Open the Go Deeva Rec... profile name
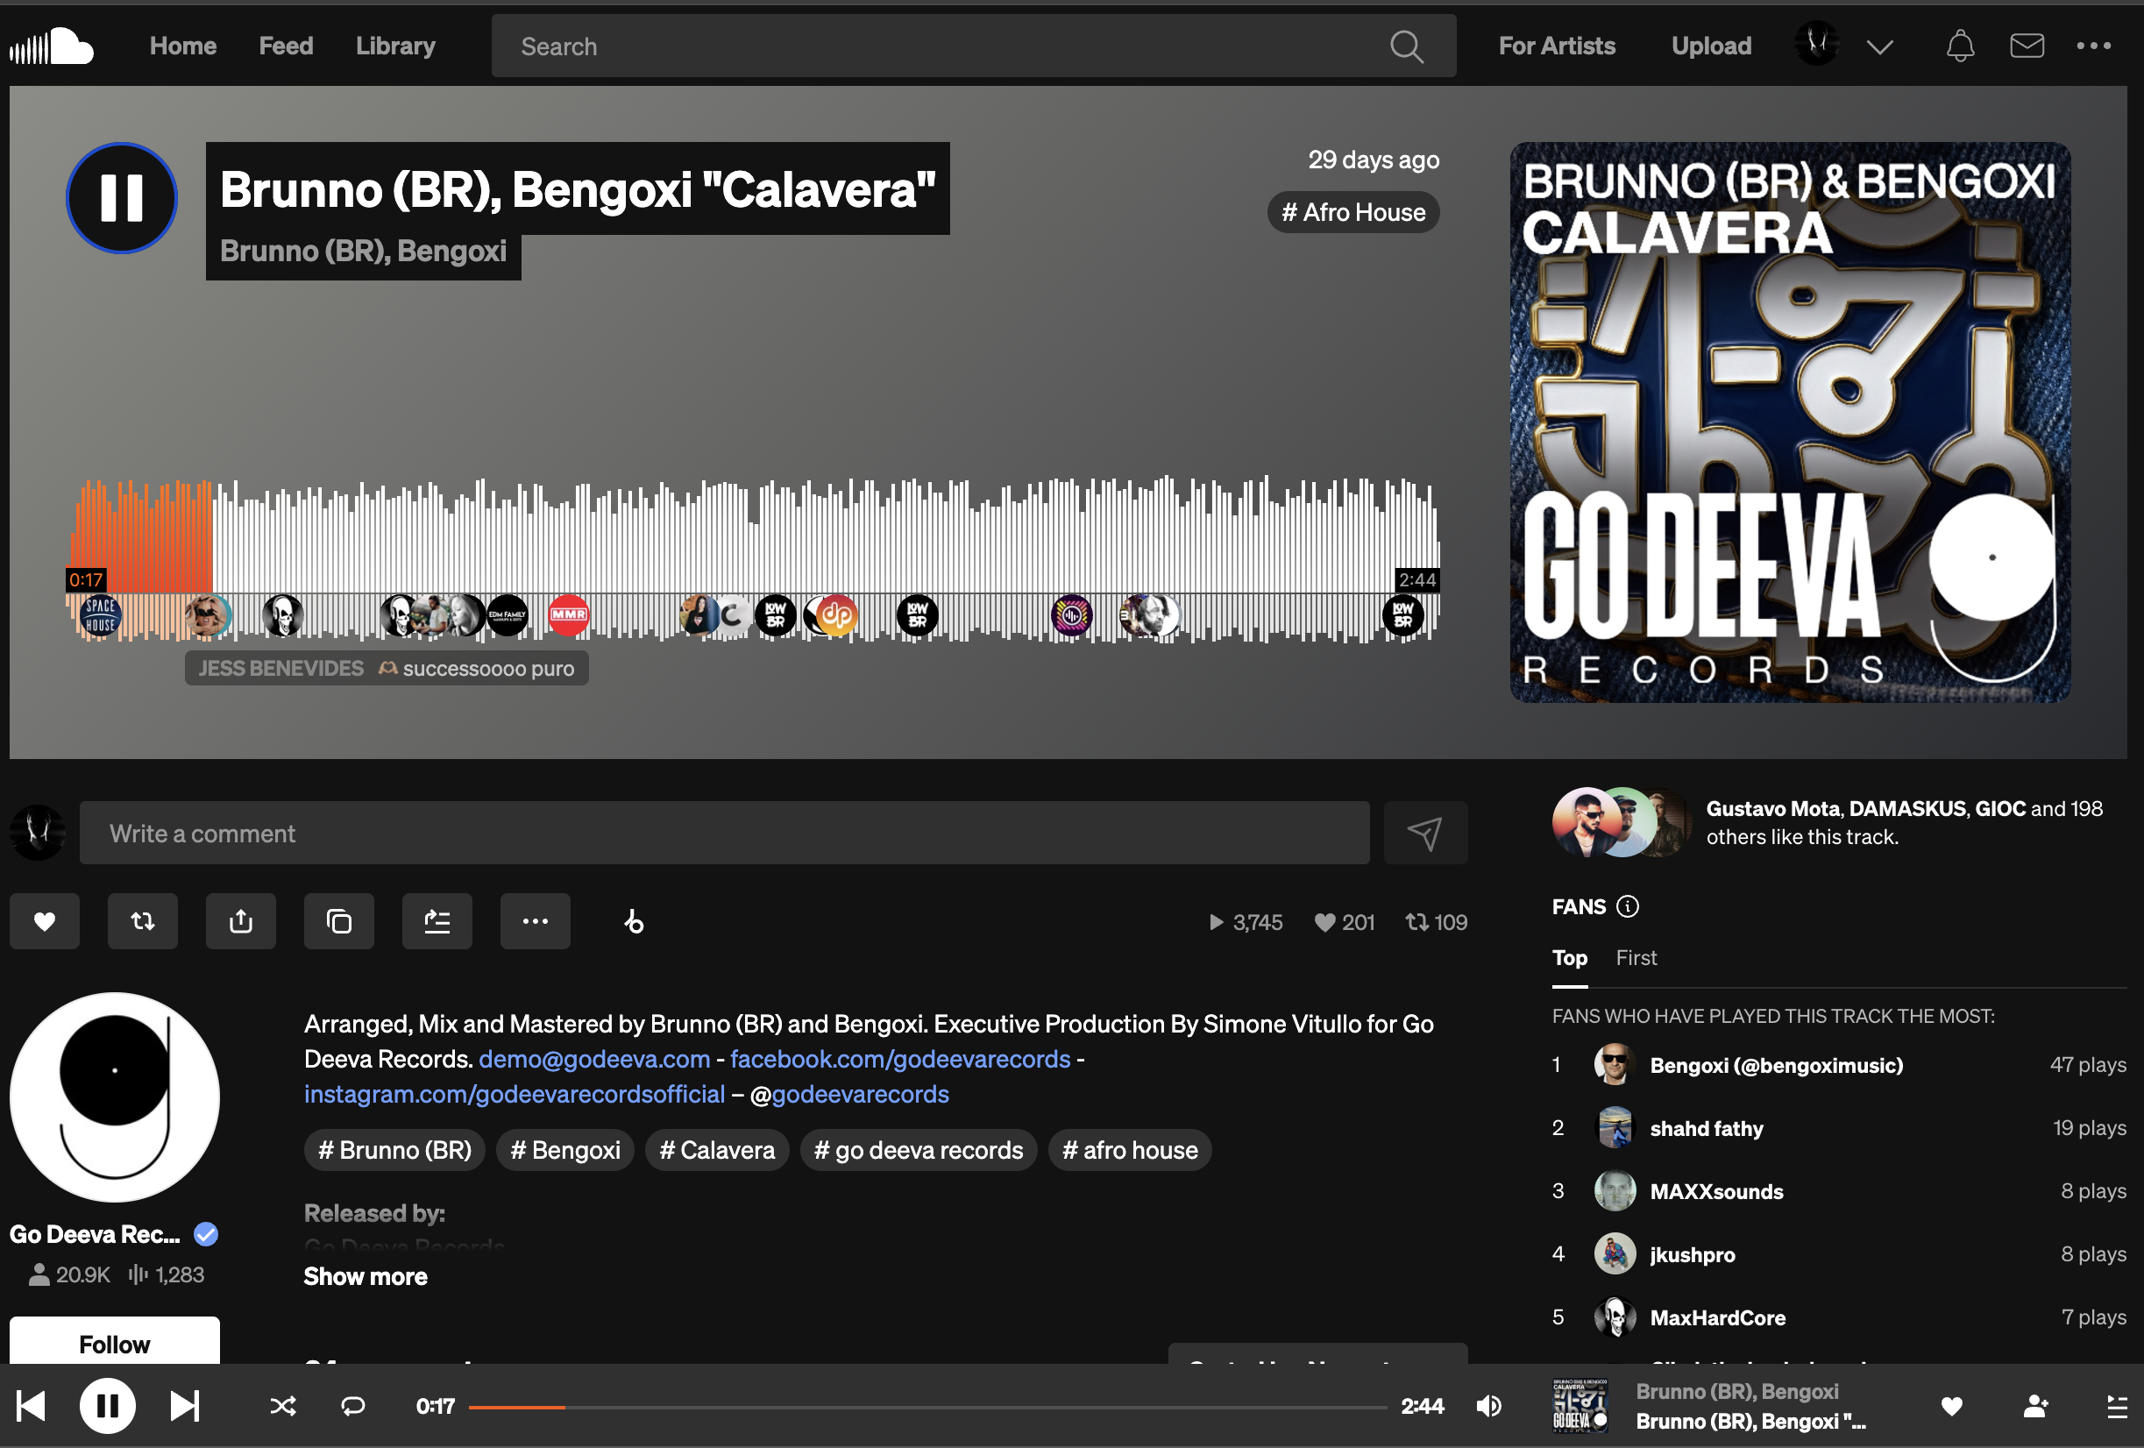 coord(94,1235)
